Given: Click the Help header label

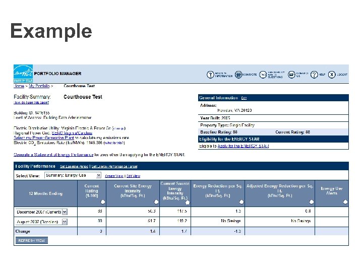Looking at the screenshot, I should (322, 75).
